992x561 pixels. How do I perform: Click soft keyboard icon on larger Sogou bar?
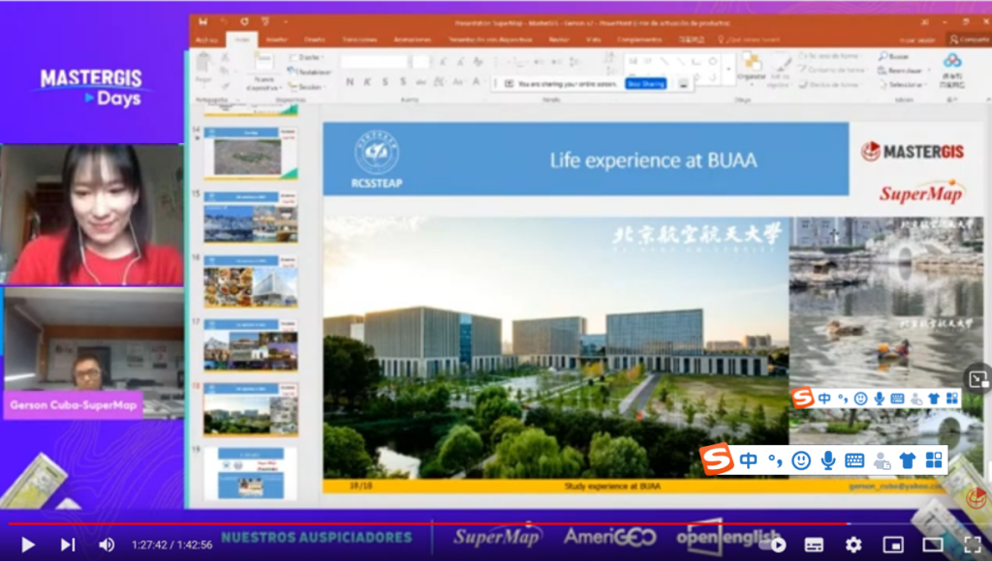click(853, 460)
